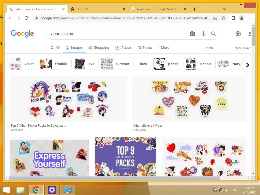Select the viber stickers Google Search tab
The width and height of the screenshot is (260, 195).
[37, 9]
